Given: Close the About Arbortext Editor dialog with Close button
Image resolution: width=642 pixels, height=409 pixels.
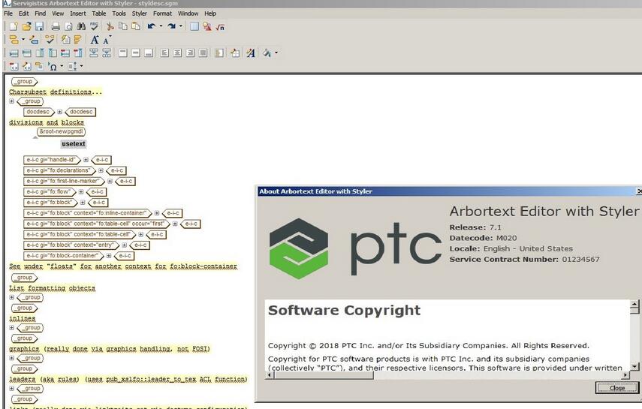Looking at the screenshot, I should 617,388.
